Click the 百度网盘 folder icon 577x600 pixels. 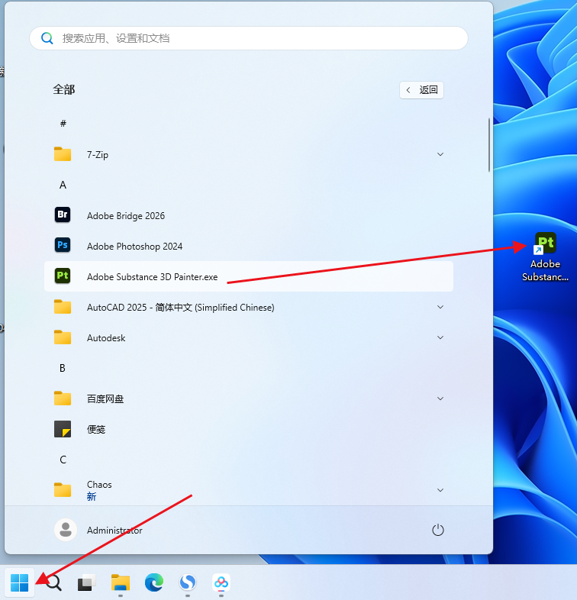[63, 398]
